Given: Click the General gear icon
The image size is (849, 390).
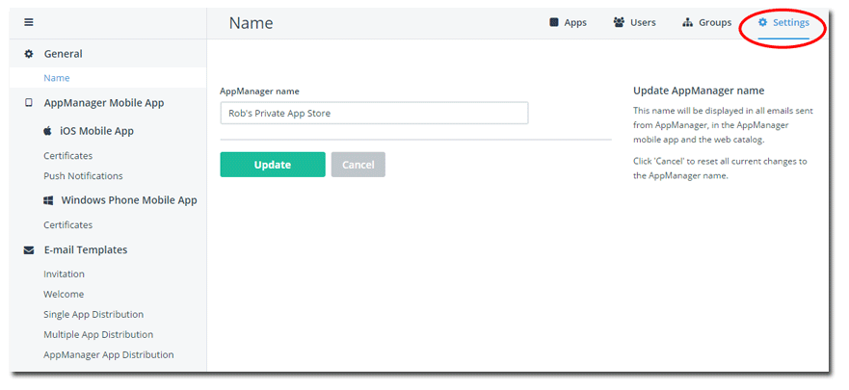Looking at the screenshot, I should pyautogui.click(x=29, y=54).
